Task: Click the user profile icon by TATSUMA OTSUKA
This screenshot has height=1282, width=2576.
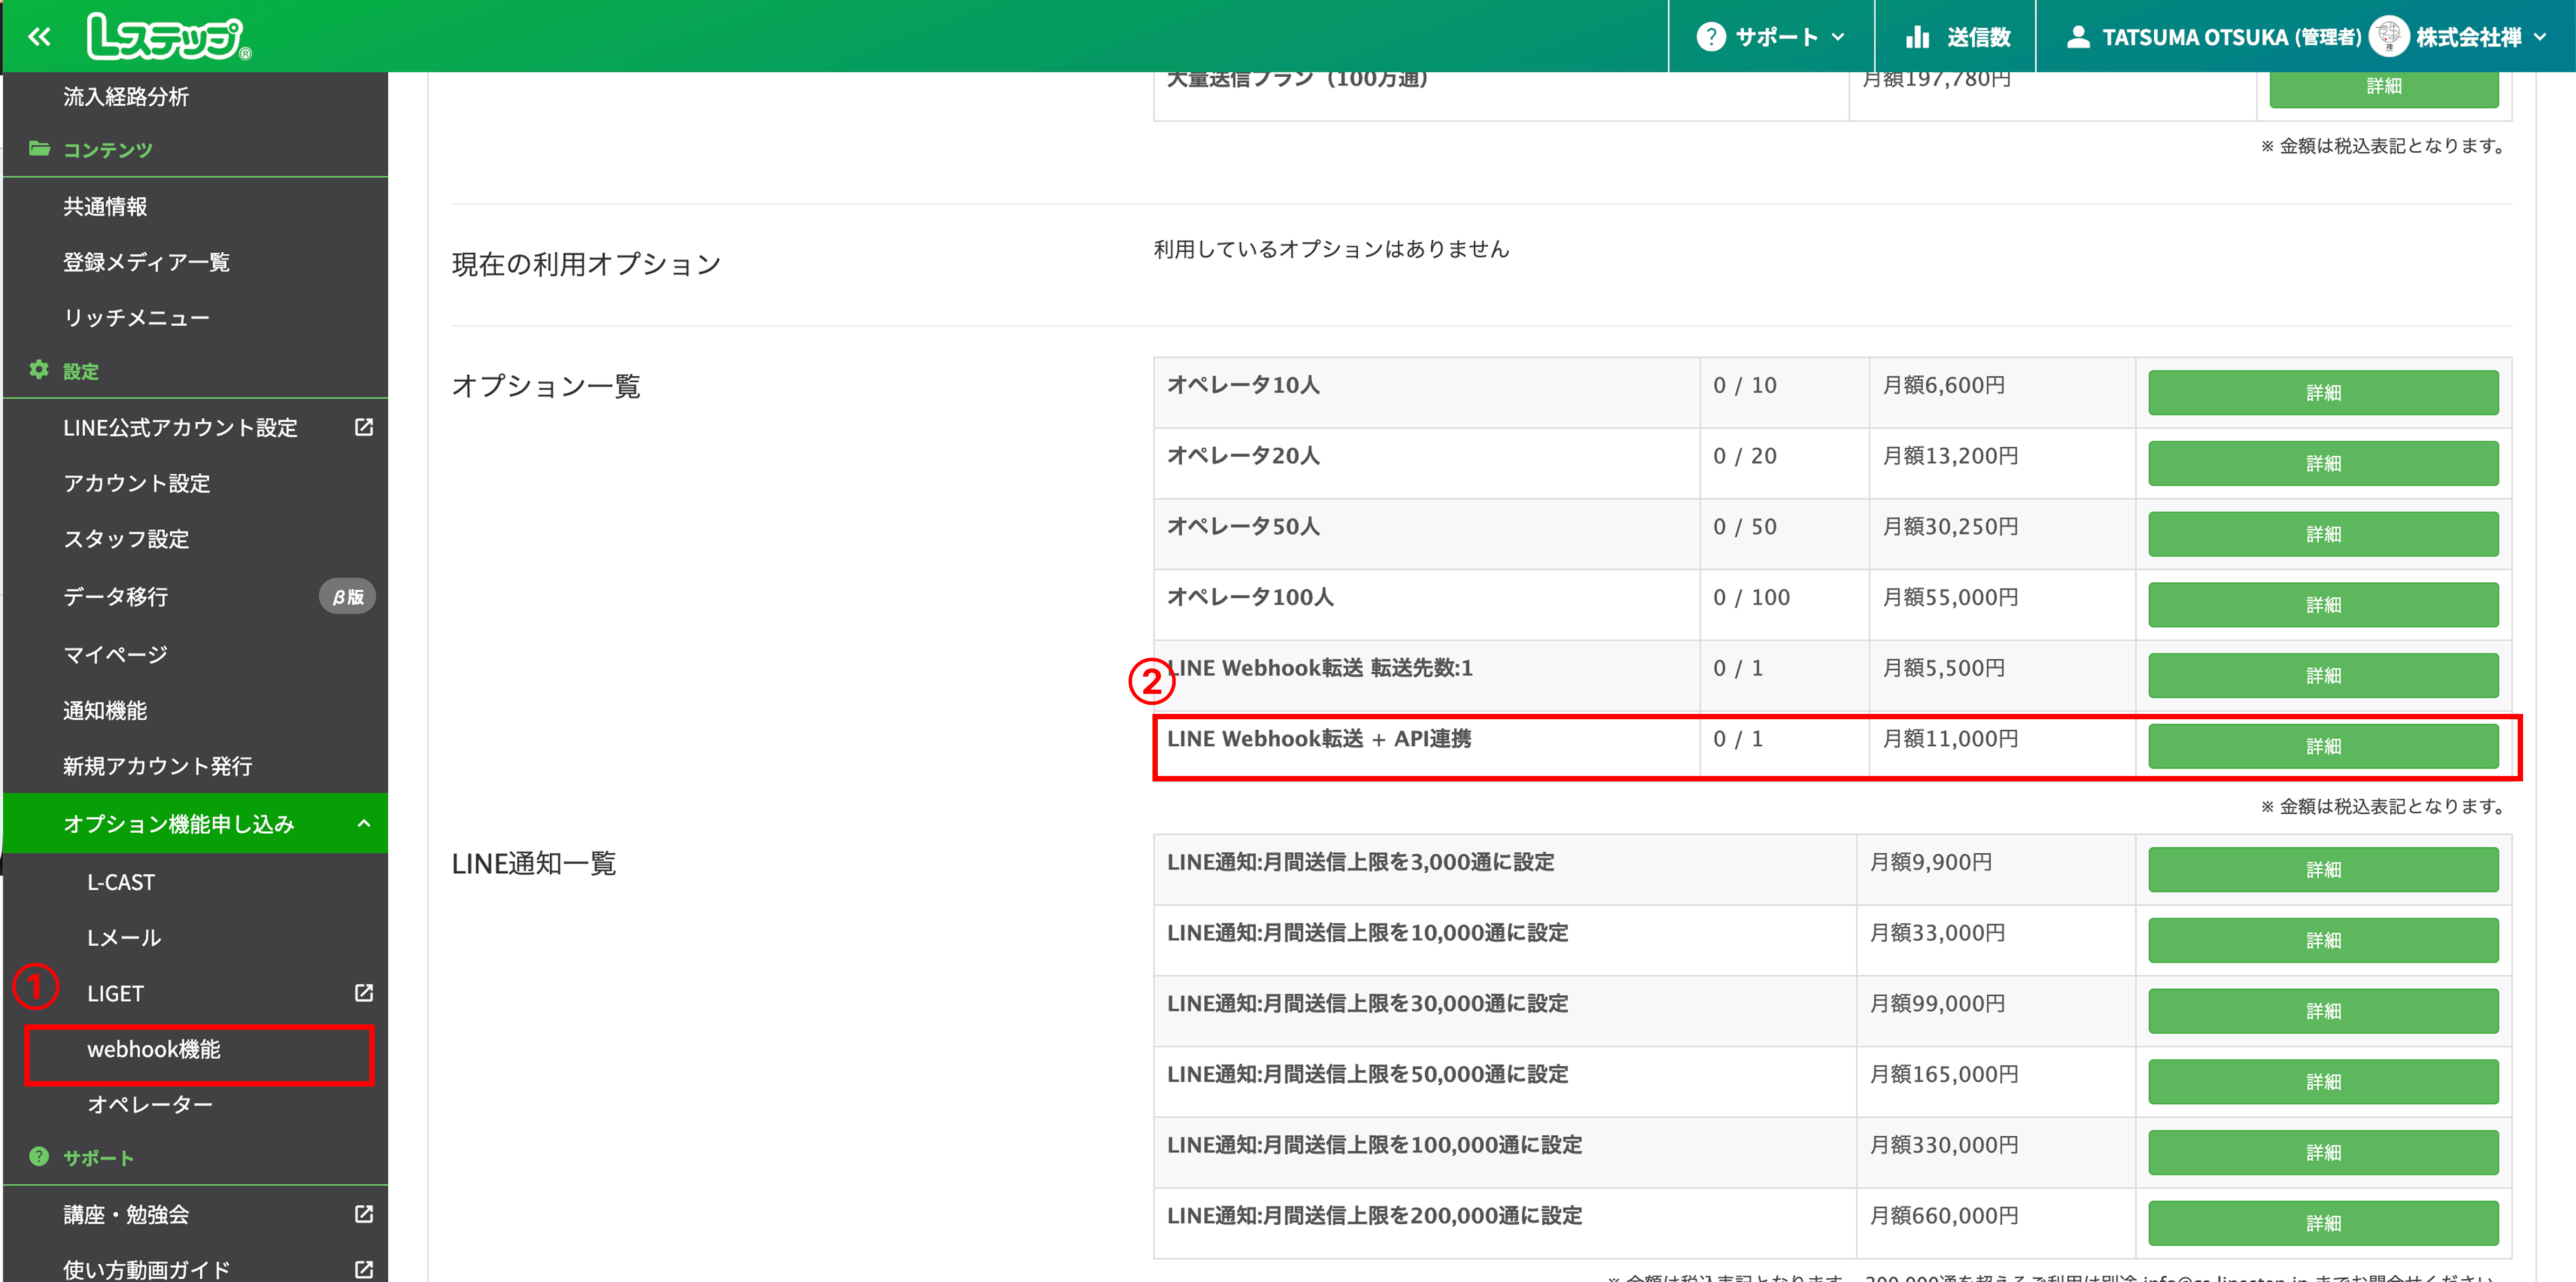Action: click(2078, 37)
